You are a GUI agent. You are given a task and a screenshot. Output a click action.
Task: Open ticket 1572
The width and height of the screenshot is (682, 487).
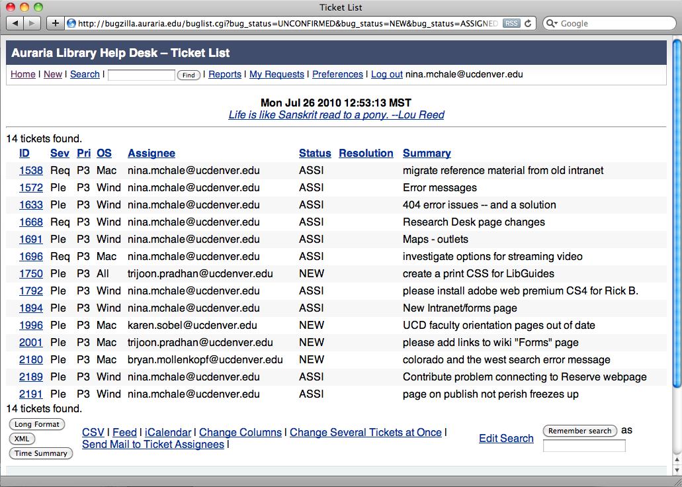pos(31,187)
